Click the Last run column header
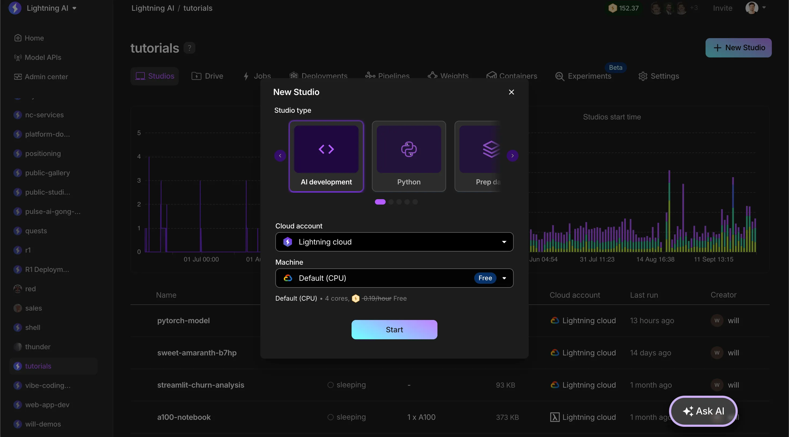The height and width of the screenshot is (437, 789). pos(644,295)
